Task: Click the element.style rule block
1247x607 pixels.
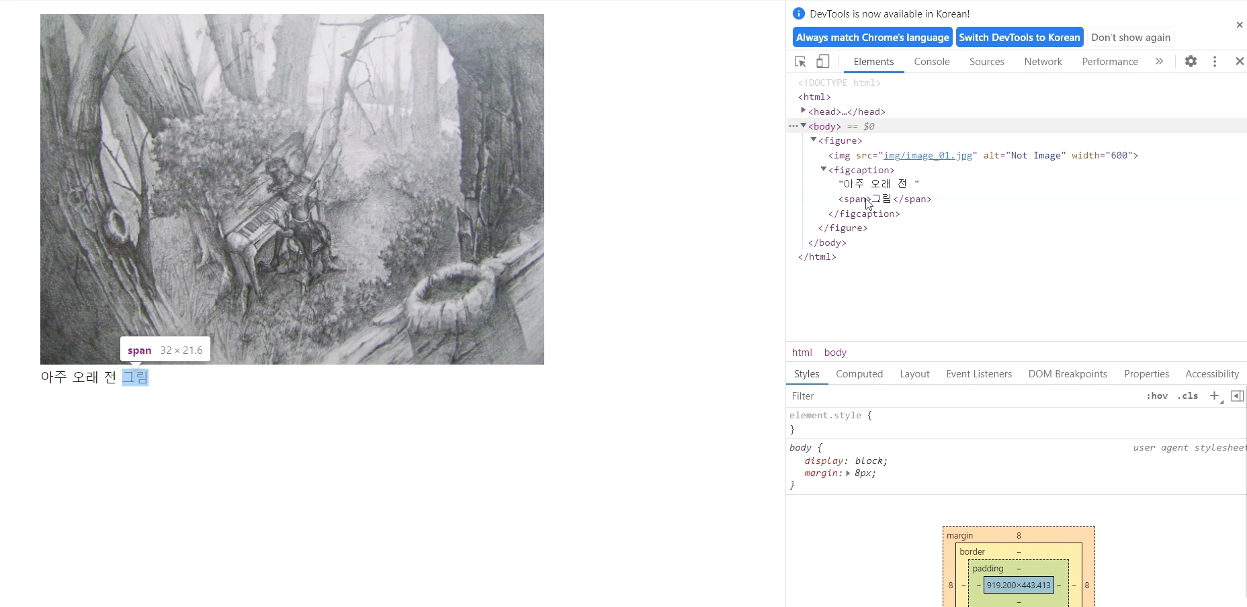Action: [x=1017, y=422]
